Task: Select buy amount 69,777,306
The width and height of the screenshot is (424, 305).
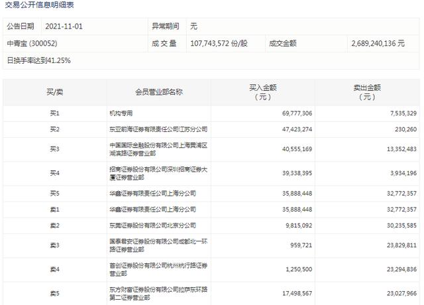Action: (297, 113)
